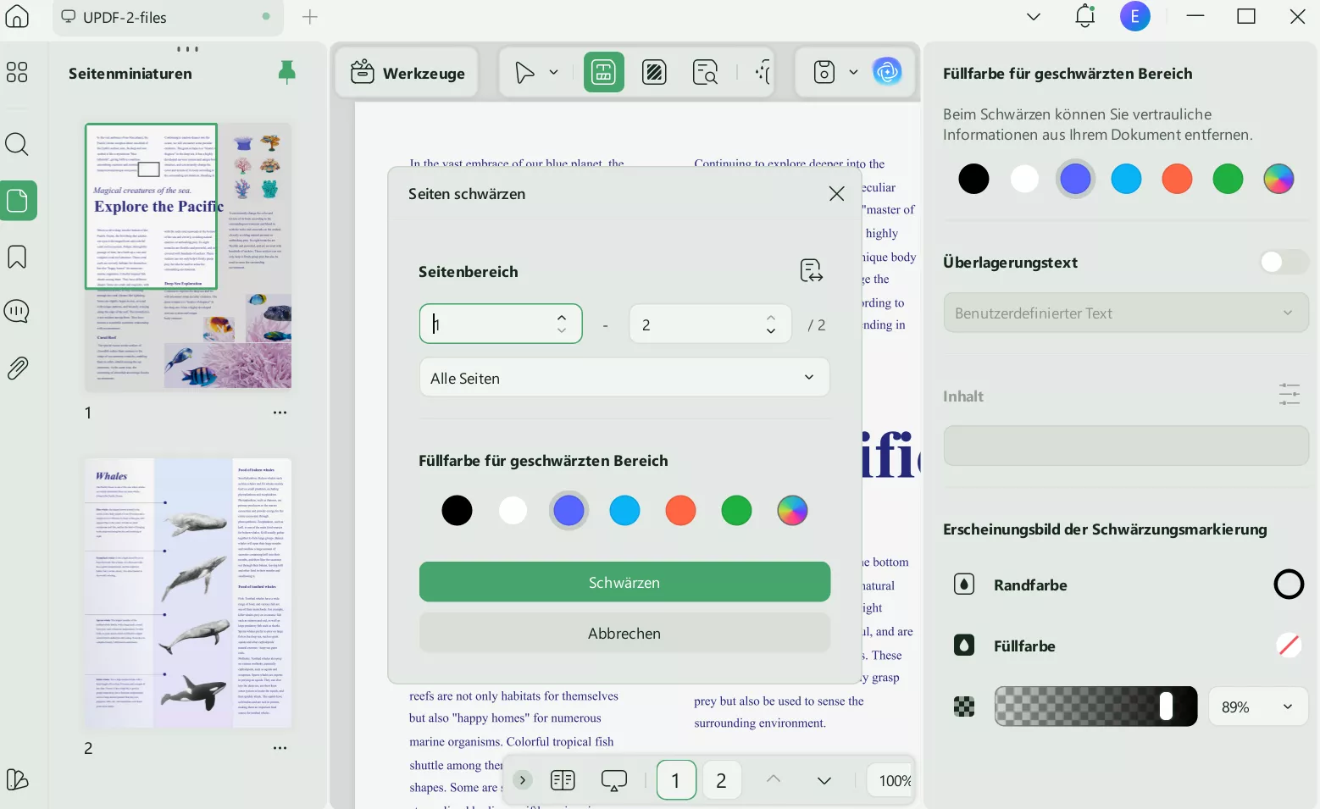This screenshot has height=809, width=1320.
Task: Open the thumbnails grid view icon
Action: [x=17, y=73]
